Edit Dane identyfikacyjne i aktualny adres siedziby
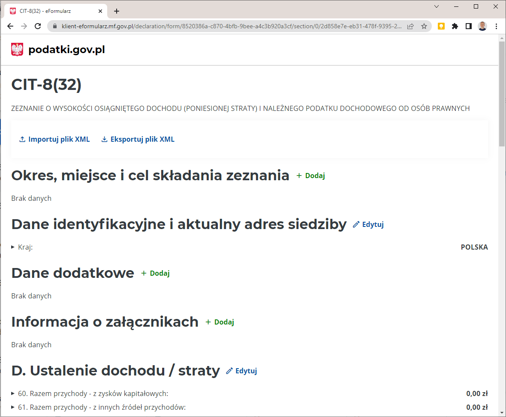Viewport: 506px width, 417px height. pos(368,224)
